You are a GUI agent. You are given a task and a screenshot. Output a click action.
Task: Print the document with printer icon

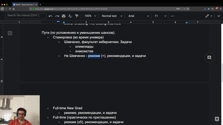pos(63,16)
